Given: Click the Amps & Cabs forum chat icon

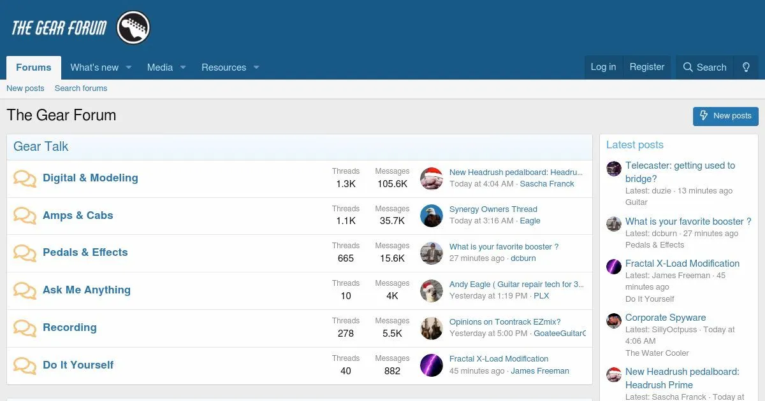Looking at the screenshot, I should tap(25, 216).
